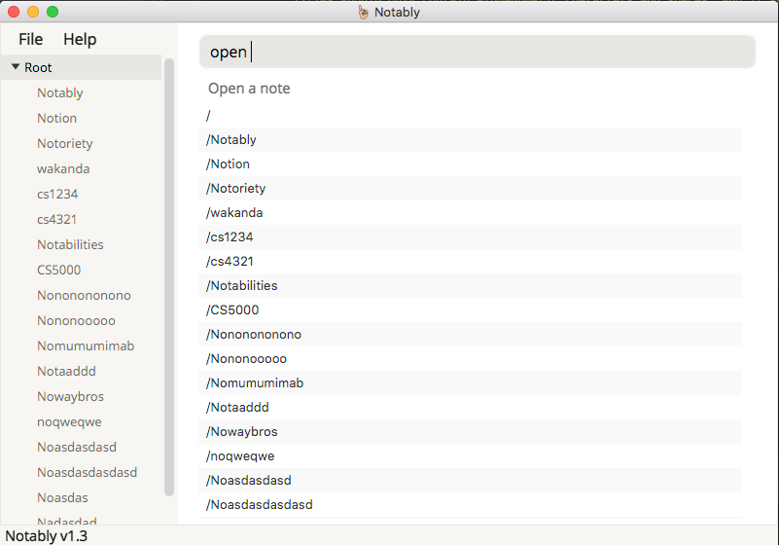Select Notabilities in the sidebar tree

point(71,244)
